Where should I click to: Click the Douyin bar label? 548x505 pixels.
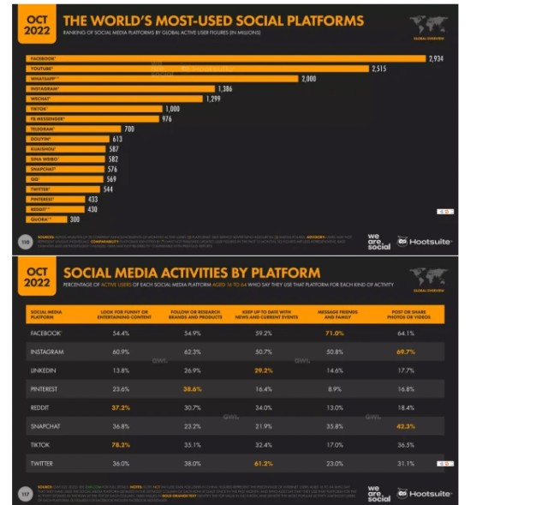[x=40, y=139]
